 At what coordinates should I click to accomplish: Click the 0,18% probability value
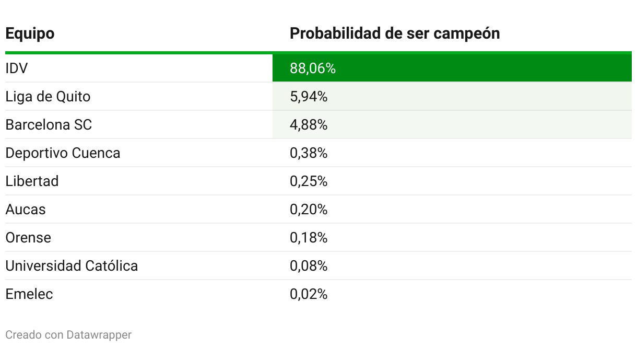pos(309,238)
